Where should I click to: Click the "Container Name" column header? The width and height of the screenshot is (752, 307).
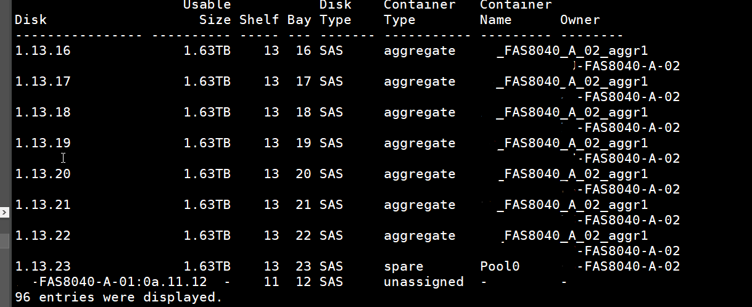pos(515,12)
